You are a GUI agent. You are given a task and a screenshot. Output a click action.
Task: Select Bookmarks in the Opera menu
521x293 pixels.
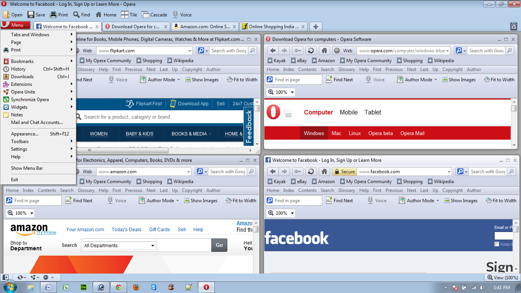(38, 61)
